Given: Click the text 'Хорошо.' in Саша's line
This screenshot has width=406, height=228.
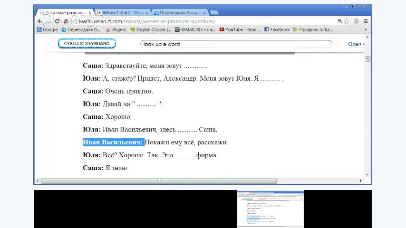Looking at the screenshot, I should coord(118,117).
